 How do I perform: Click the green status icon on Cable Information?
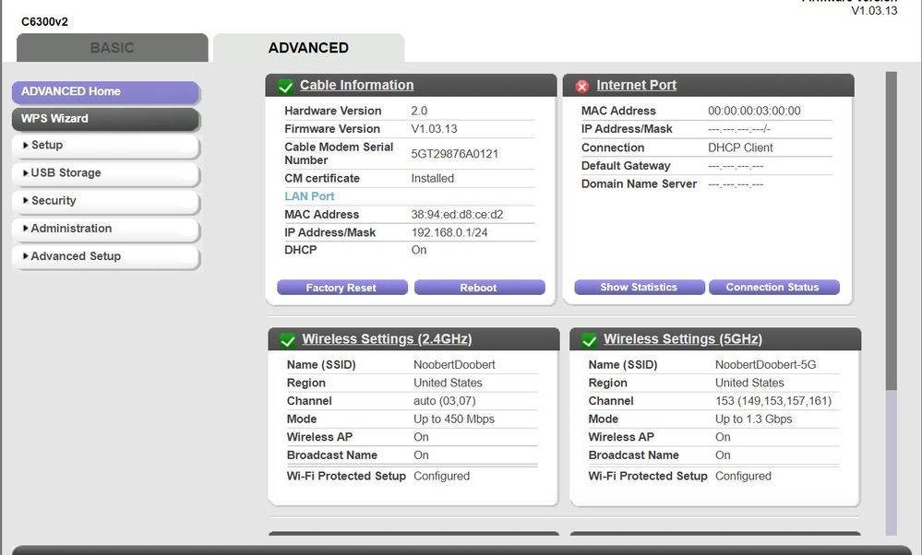tap(285, 85)
